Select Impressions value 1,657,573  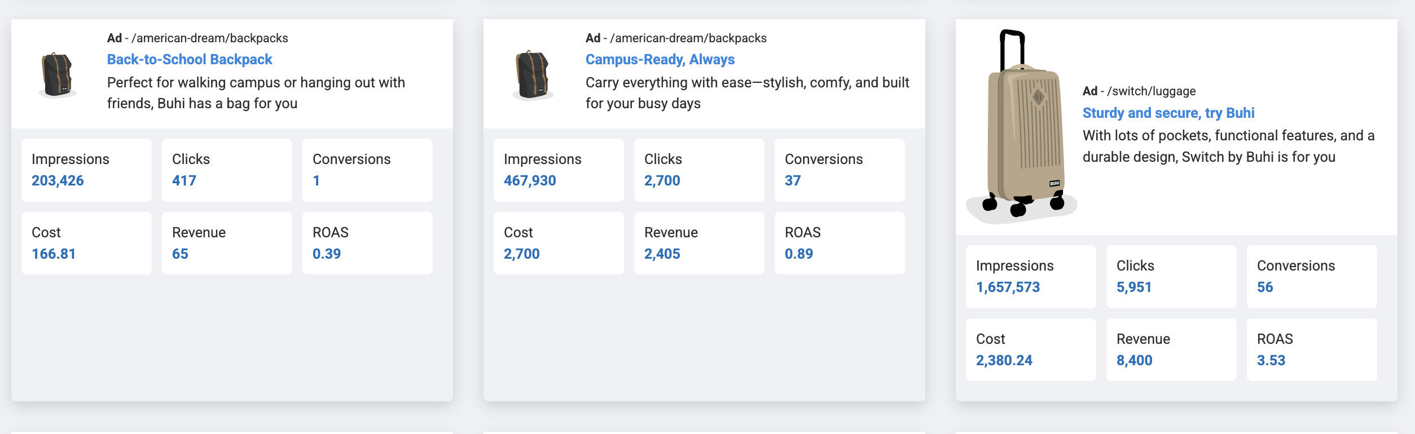point(1008,287)
